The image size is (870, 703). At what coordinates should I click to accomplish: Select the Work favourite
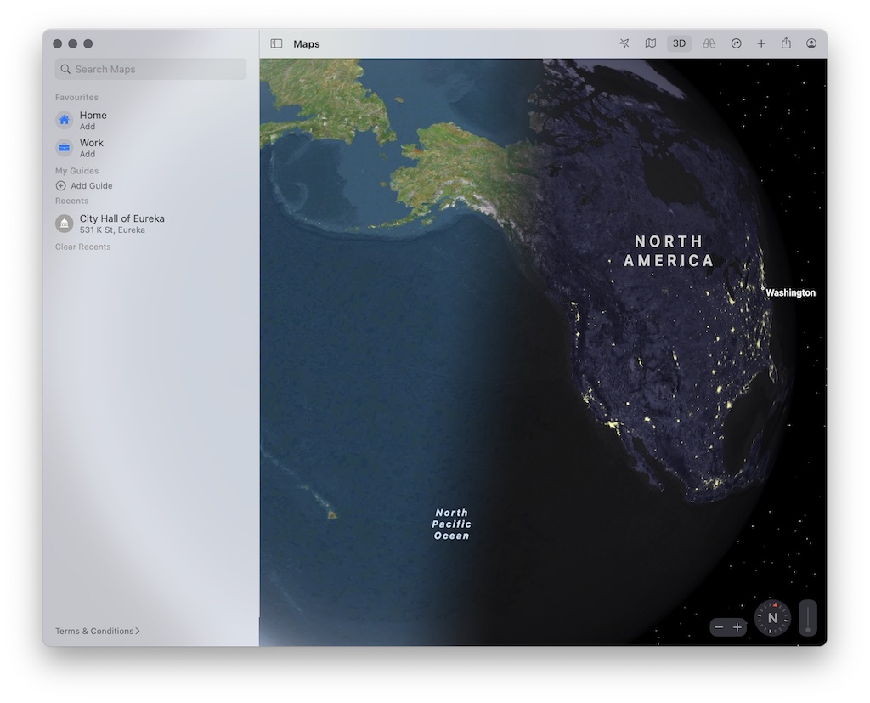(91, 148)
